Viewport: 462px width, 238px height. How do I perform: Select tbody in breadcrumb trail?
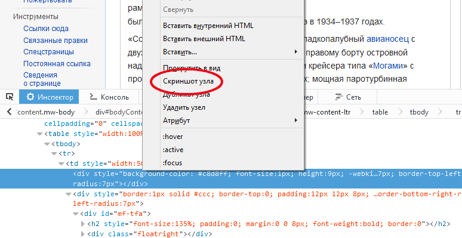point(419,112)
